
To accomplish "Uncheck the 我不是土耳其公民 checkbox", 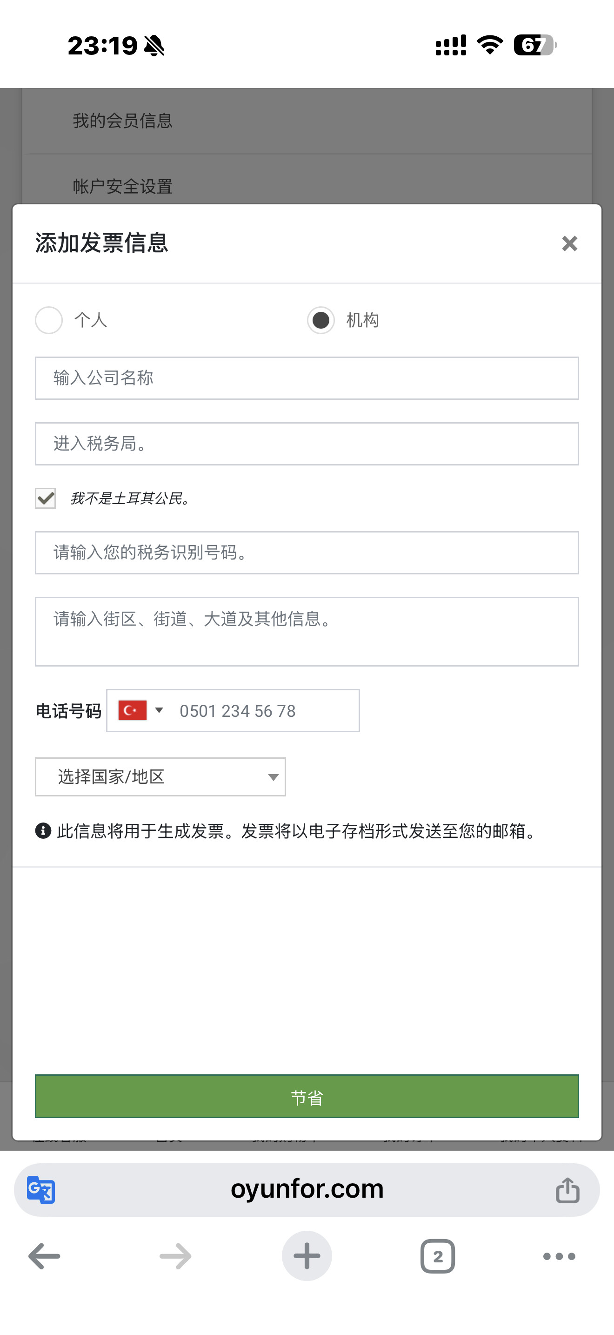I will [46, 498].
